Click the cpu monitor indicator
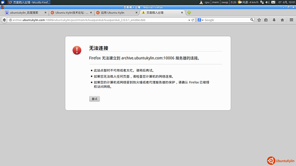 [207, 2]
